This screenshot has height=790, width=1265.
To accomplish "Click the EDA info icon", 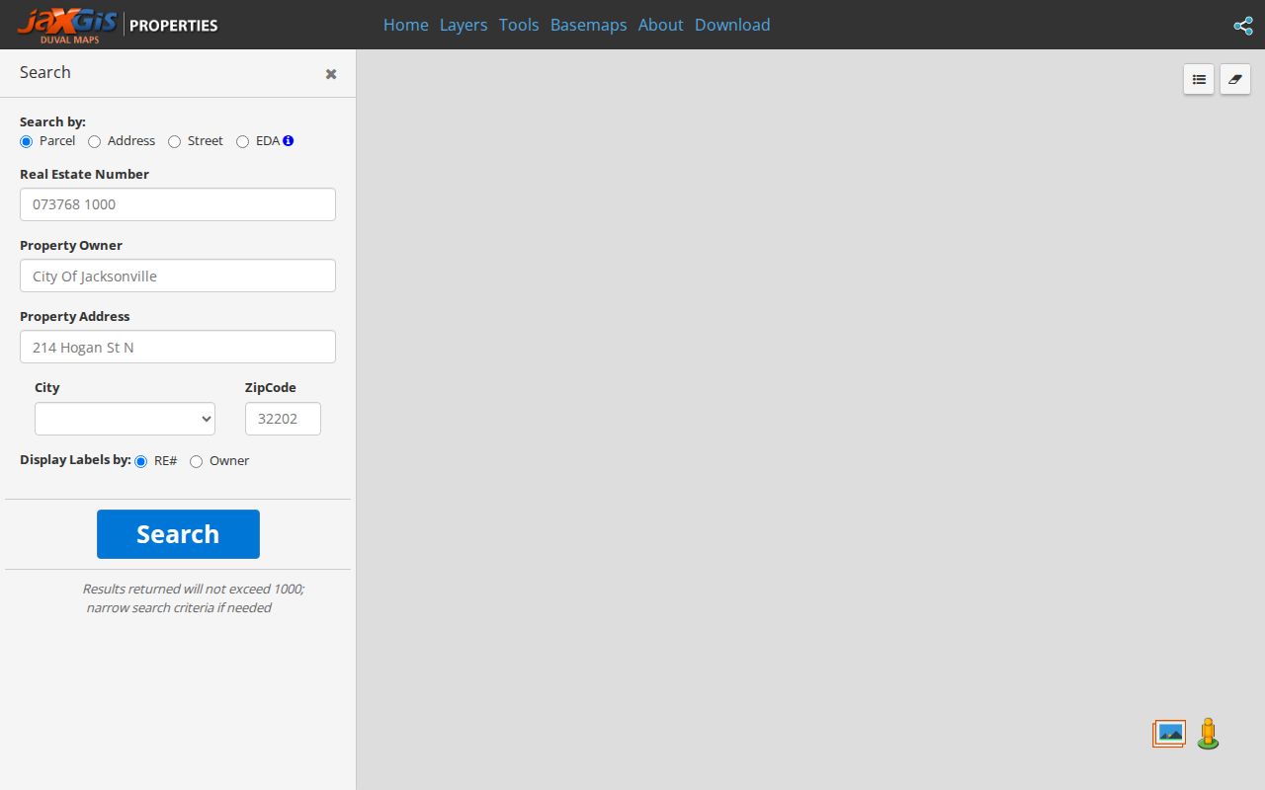I will point(289,141).
